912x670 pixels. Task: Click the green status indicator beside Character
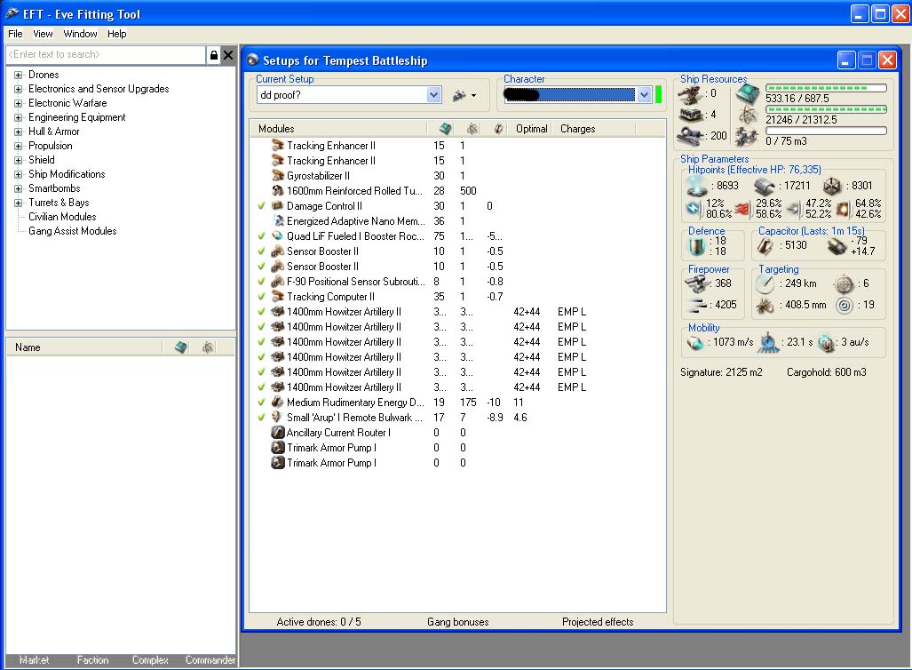click(x=658, y=95)
